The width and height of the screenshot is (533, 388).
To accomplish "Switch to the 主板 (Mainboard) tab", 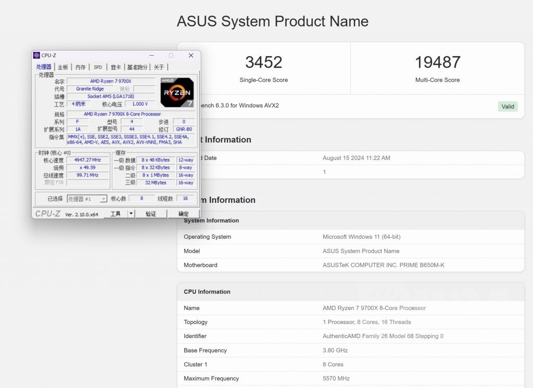I will click(x=62, y=67).
